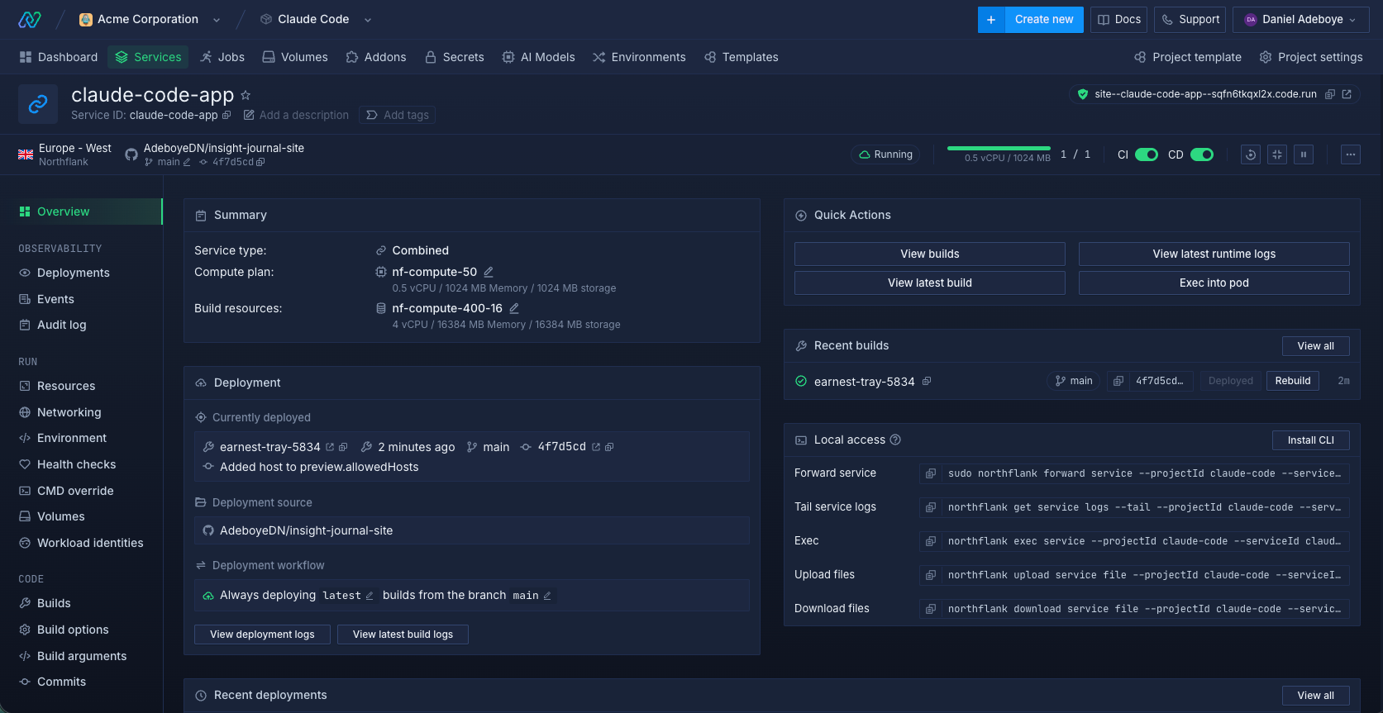Open the more options ellipsis menu
The height and width of the screenshot is (713, 1383).
[x=1351, y=154]
